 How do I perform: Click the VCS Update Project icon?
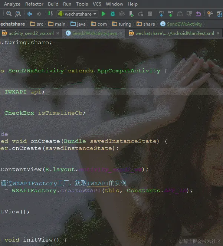click(161, 14)
